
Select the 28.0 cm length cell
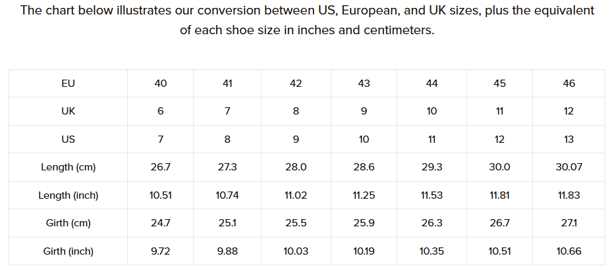tap(296, 167)
